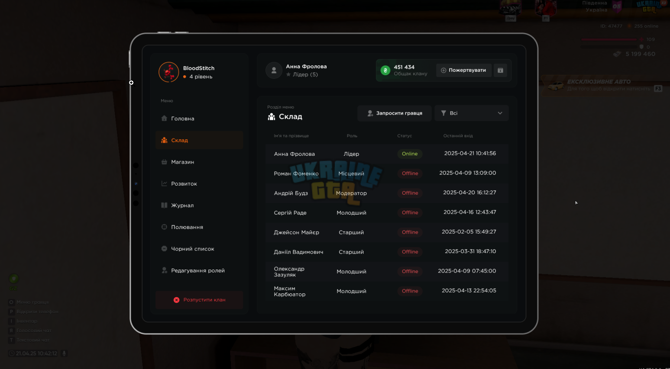Click the Місцевий role cell
Viewport: 670px width, 369px height.
click(x=351, y=173)
